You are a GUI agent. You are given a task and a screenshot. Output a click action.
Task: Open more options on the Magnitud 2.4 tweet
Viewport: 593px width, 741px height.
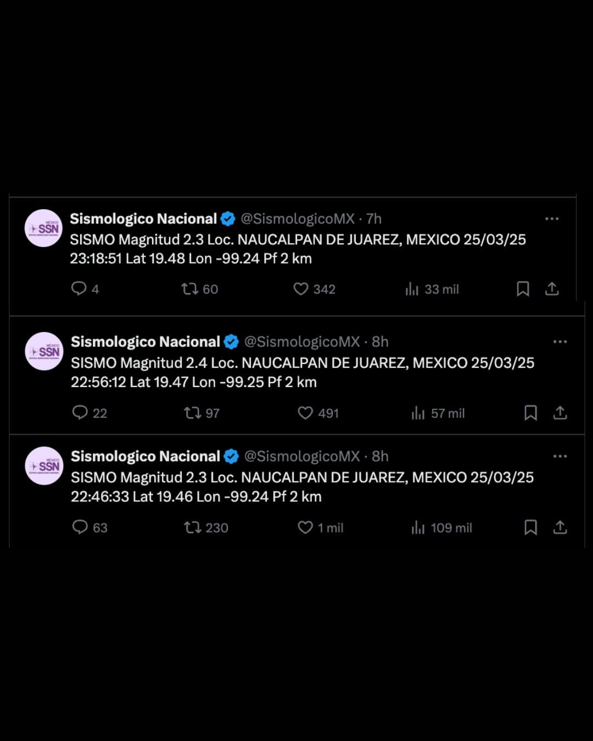(x=560, y=341)
